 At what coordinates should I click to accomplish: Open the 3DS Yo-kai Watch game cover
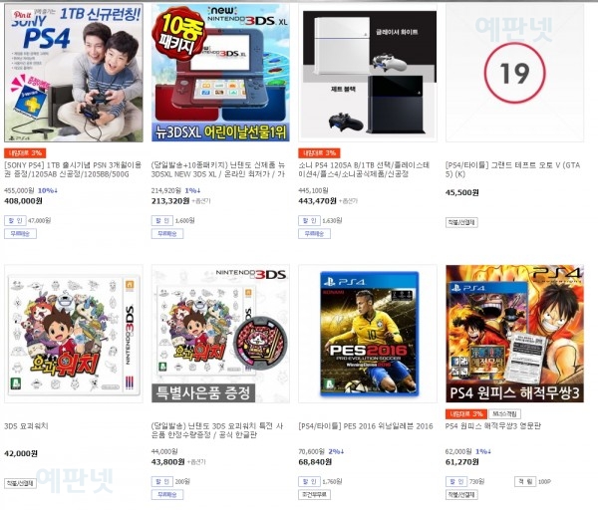point(74,334)
